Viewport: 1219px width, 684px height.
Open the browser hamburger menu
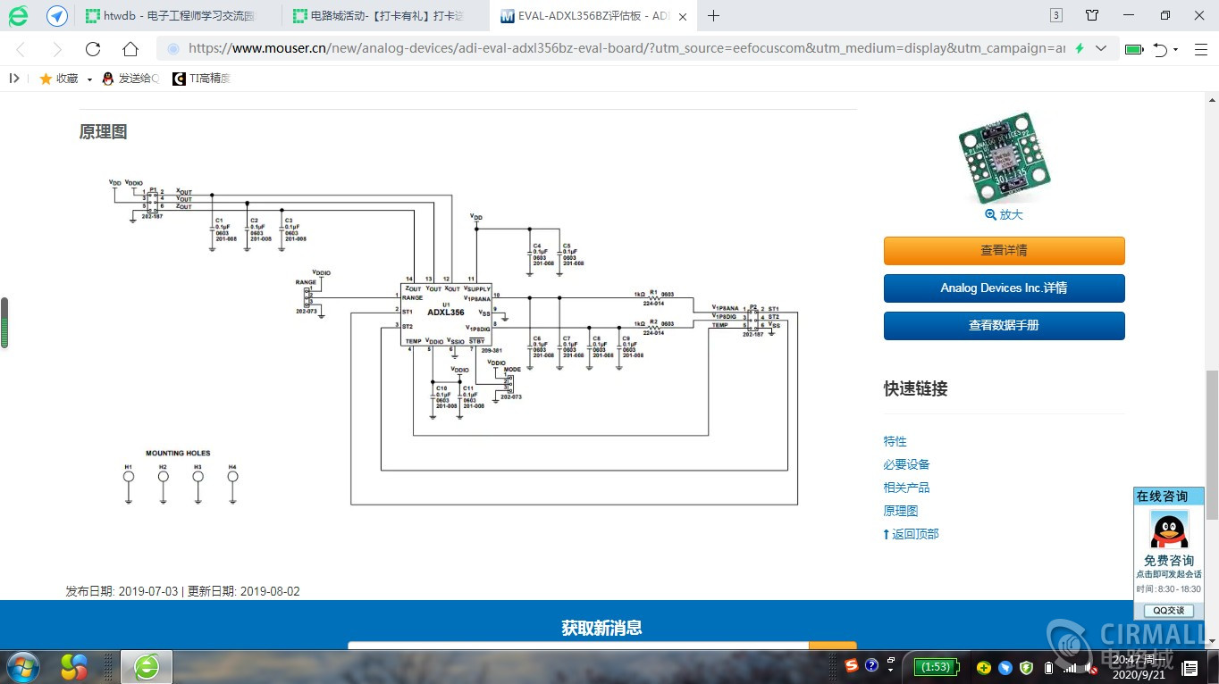pyautogui.click(x=1200, y=49)
